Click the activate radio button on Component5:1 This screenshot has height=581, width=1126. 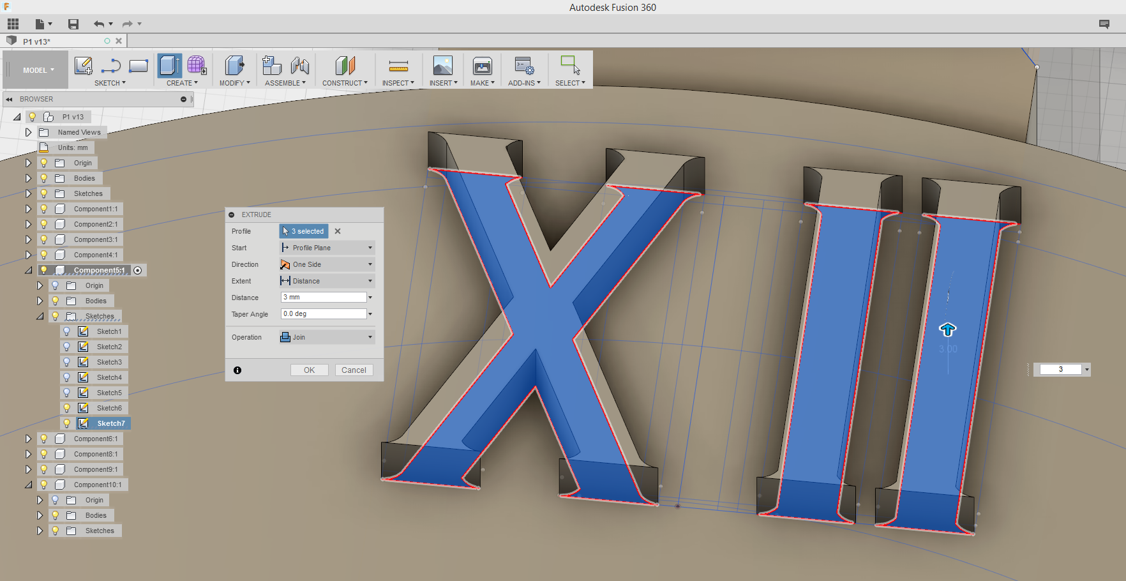[138, 270]
